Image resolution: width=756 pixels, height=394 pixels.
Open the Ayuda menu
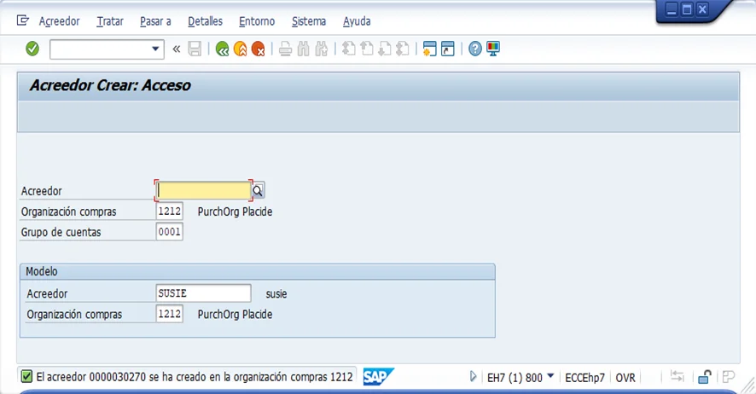pyautogui.click(x=357, y=20)
